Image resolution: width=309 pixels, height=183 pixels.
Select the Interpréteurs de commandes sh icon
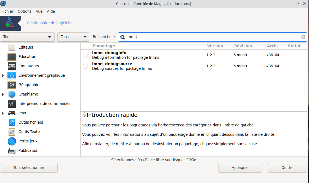pyautogui.click(x=12, y=104)
